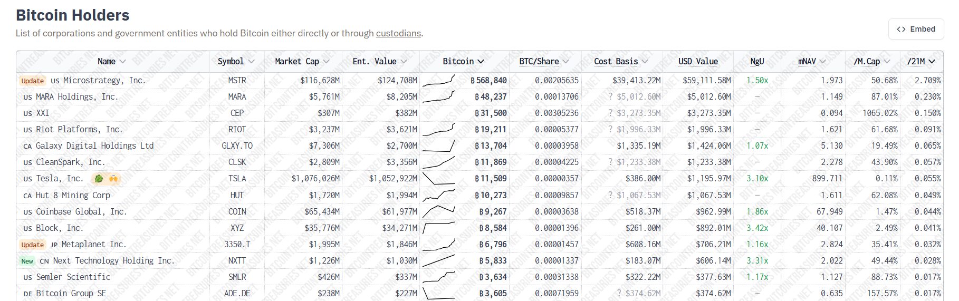Open MARA Holdings sparkline chart
Viewport: 959px width, 301px height.
pos(438,96)
